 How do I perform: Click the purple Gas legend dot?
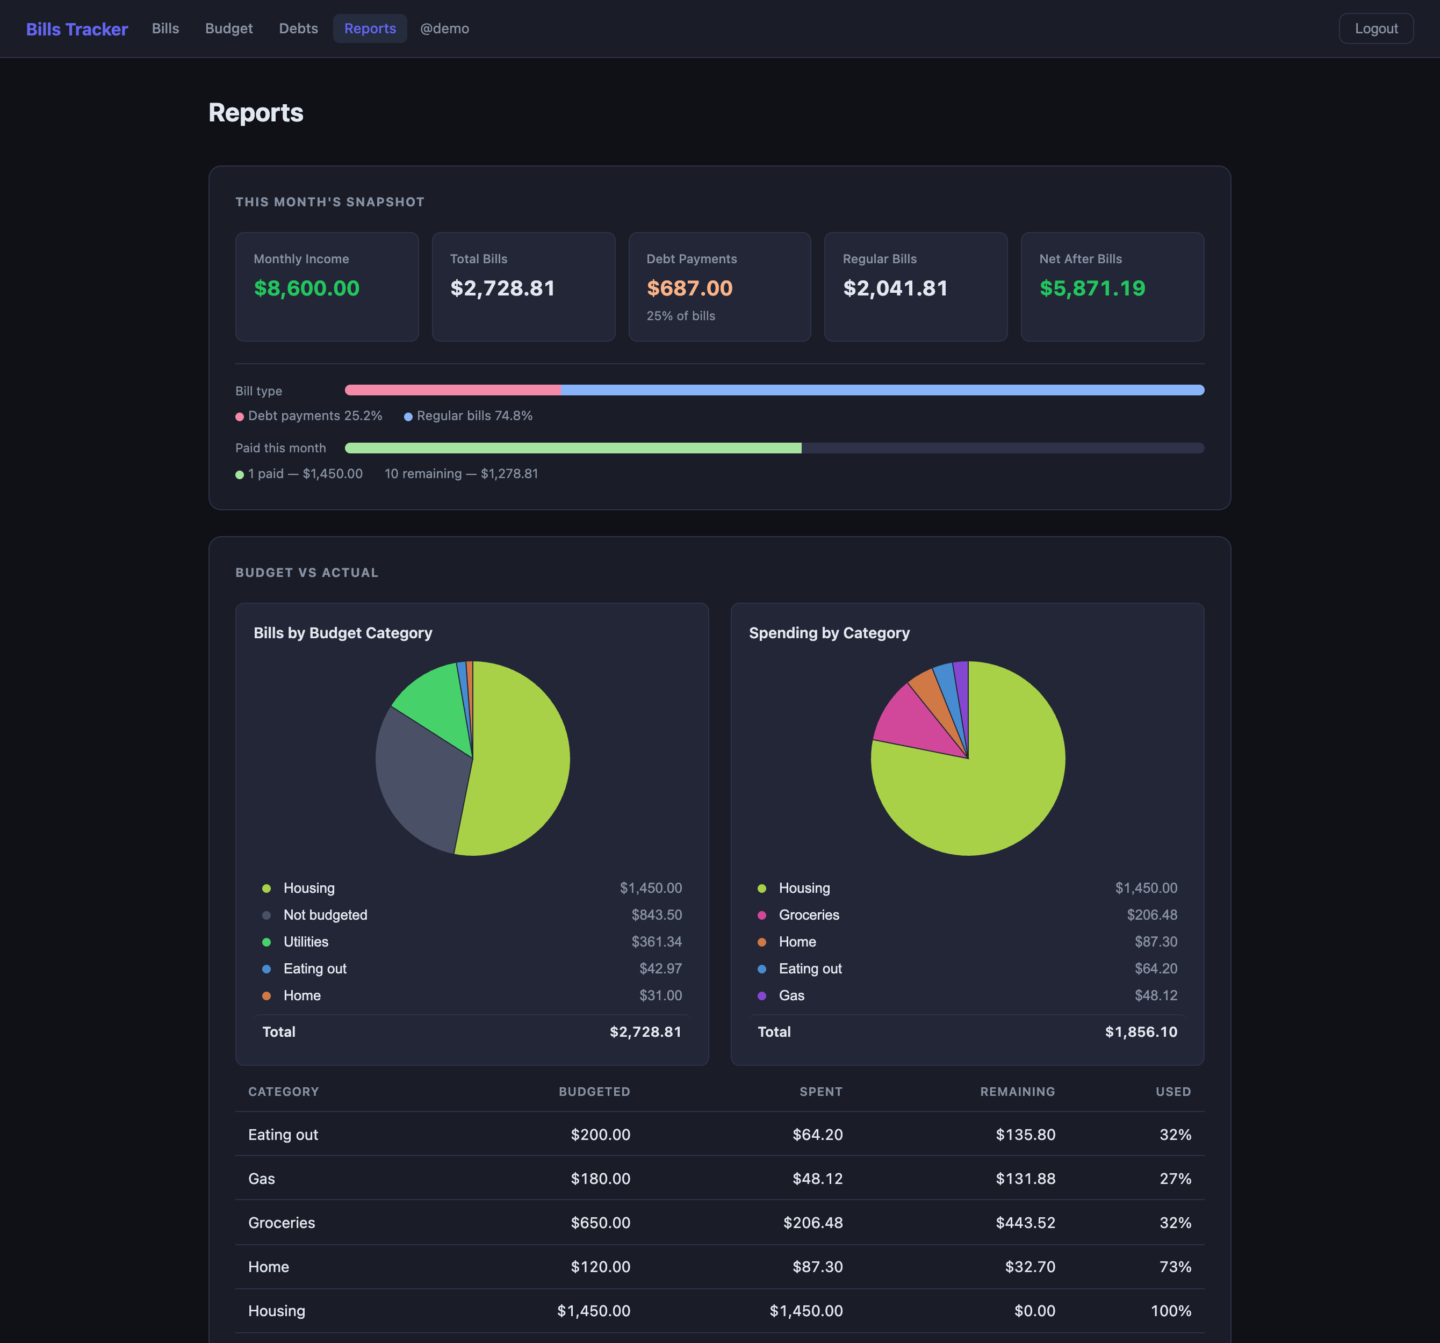762,995
